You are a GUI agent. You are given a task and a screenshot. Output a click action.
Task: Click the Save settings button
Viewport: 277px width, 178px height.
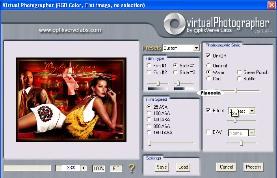[x=162, y=167]
